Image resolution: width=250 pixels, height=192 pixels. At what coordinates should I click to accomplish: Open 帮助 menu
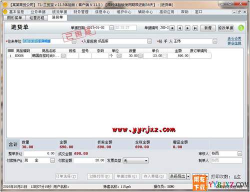pos(184,12)
